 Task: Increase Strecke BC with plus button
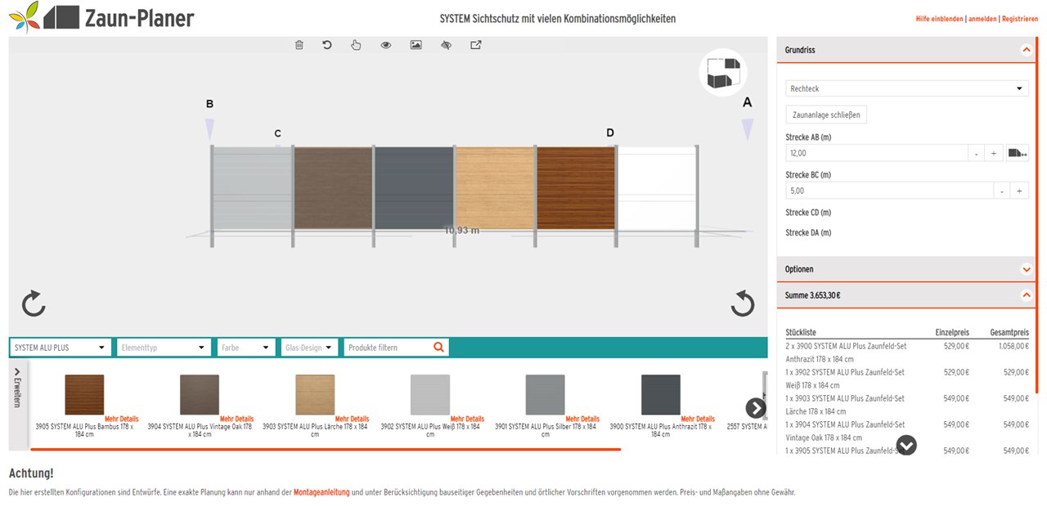(1020, 191)
